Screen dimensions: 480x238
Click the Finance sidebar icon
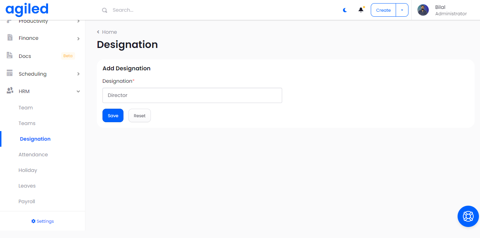[x=10, y=38]
